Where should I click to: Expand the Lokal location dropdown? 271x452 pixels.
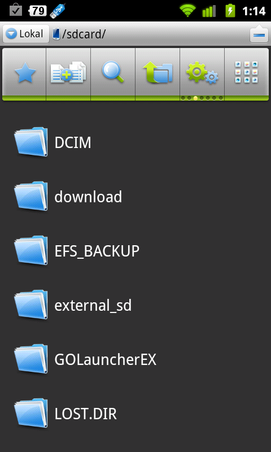tap(26, 34)
